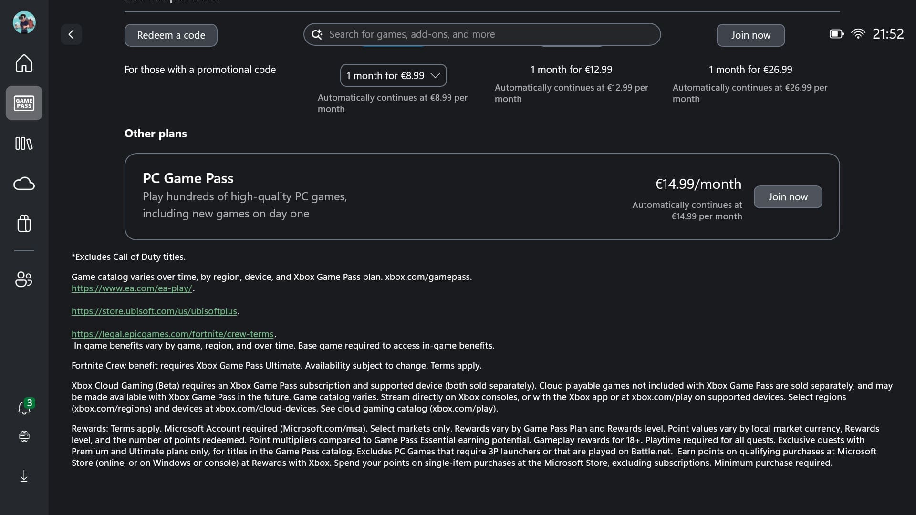
Task: Click '1 month for €12.99' text
Action: (x=571, y=70)
